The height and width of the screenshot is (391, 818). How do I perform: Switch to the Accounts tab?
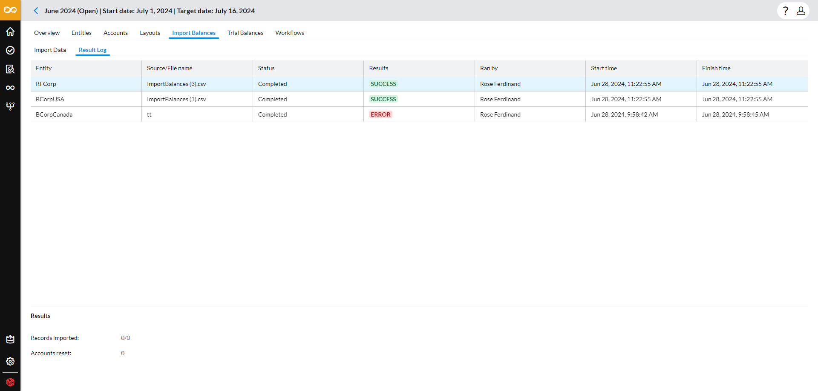pyautogui.click(x=115, y=33)
